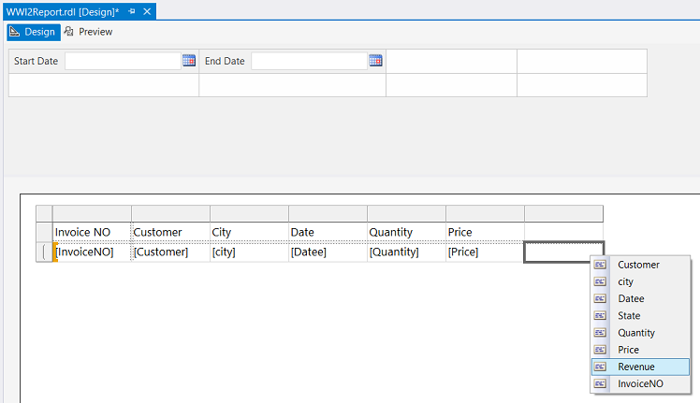Open the End Date calendar picker
Image resolution: width=700 pixels, height=403 pixels.
point(375,60)
